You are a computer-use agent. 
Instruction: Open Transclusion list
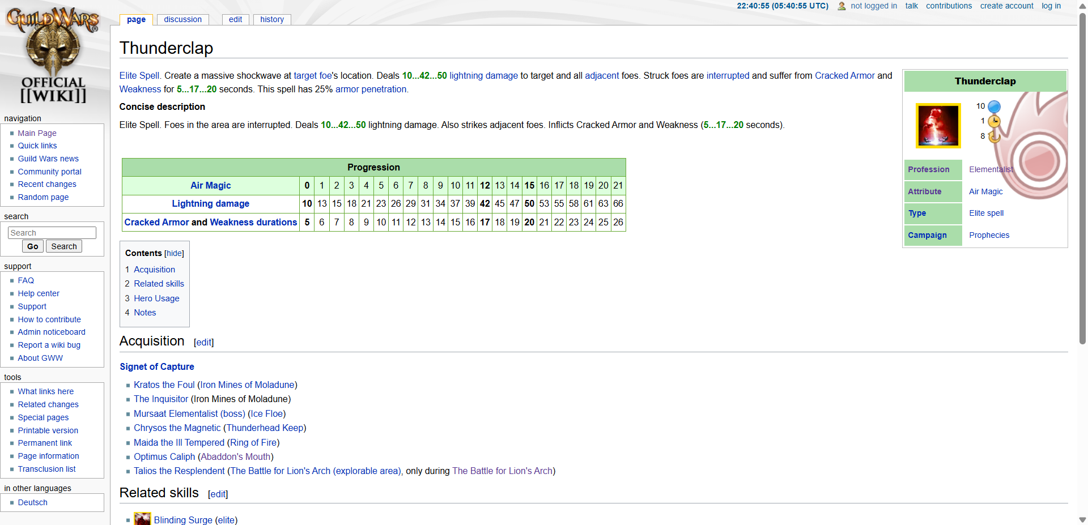[x=46, y=469]
